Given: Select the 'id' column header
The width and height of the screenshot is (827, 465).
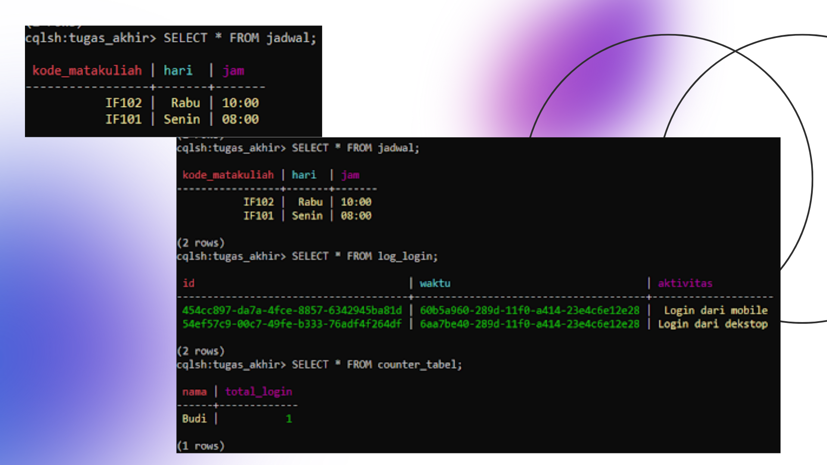Looking at the screenshot, I should click(x=189, y=283).
